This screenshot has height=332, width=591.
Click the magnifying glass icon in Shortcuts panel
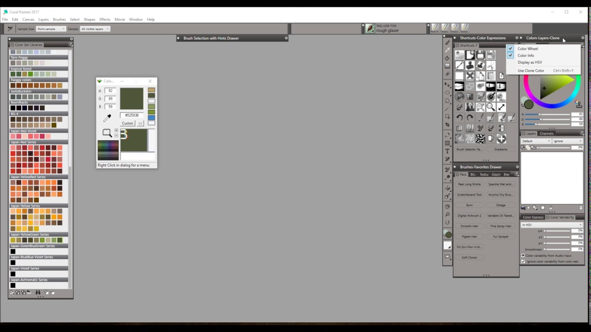(x=491, y=107)
